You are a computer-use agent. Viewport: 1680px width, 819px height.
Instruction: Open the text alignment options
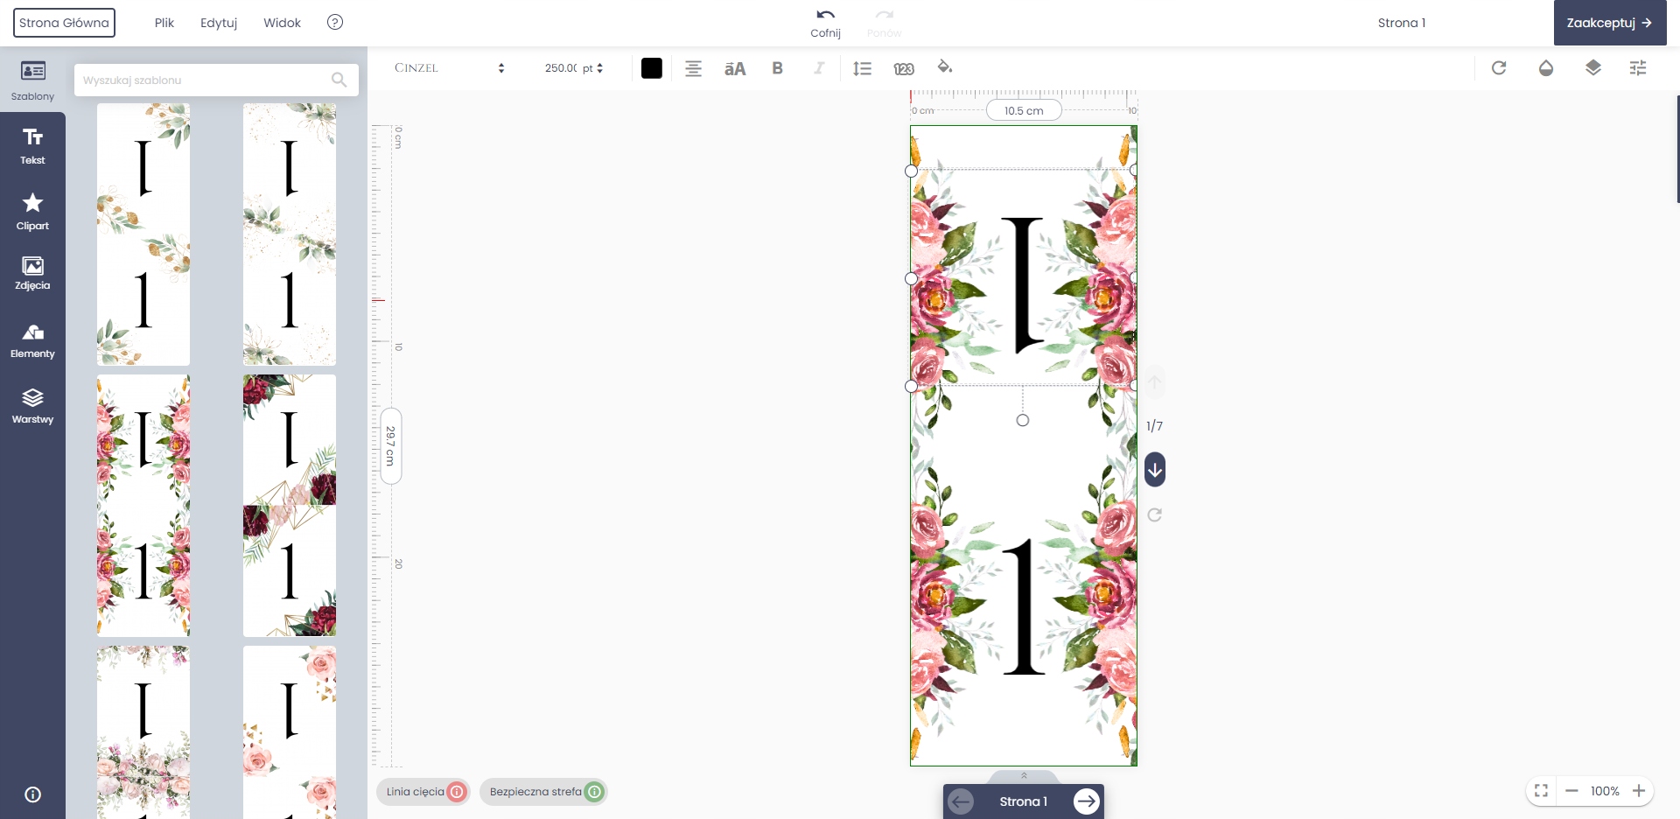tap(693, 68)
